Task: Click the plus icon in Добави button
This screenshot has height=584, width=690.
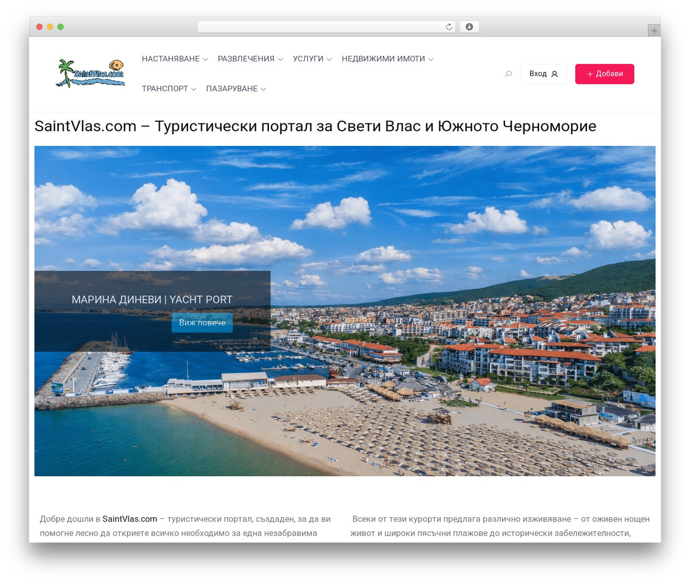Action: click(x=590, y=74)
